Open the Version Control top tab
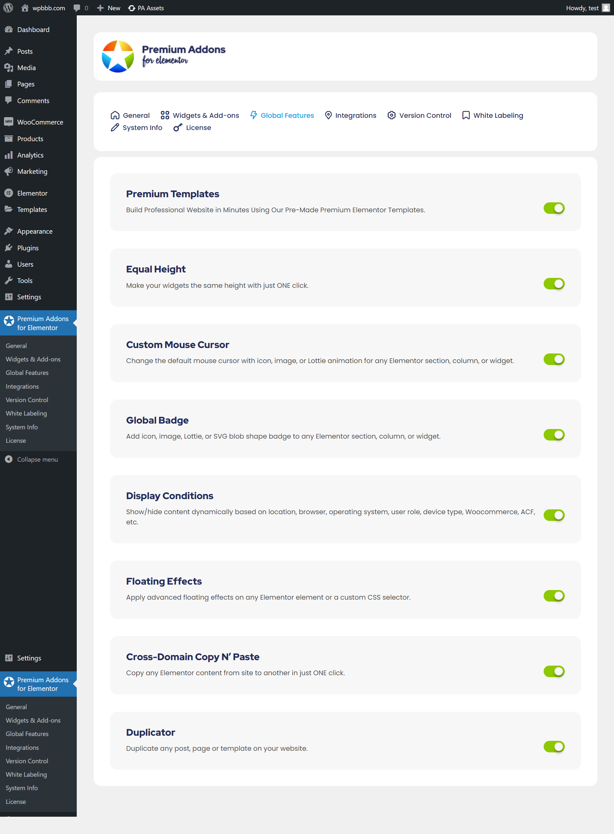The width and height of the screenshot is (614, 834). point(419,115)
